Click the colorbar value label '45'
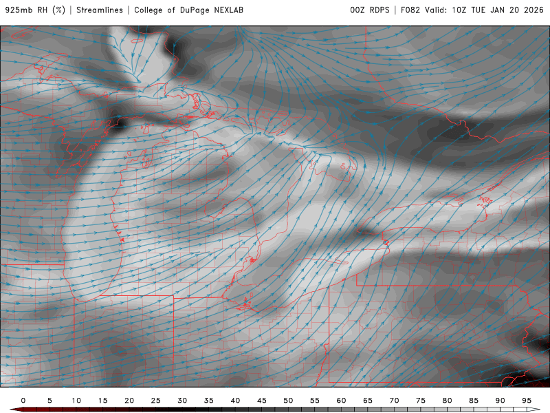Image resolution: width=550 pixels, height=413 pixels. point(262,401)
